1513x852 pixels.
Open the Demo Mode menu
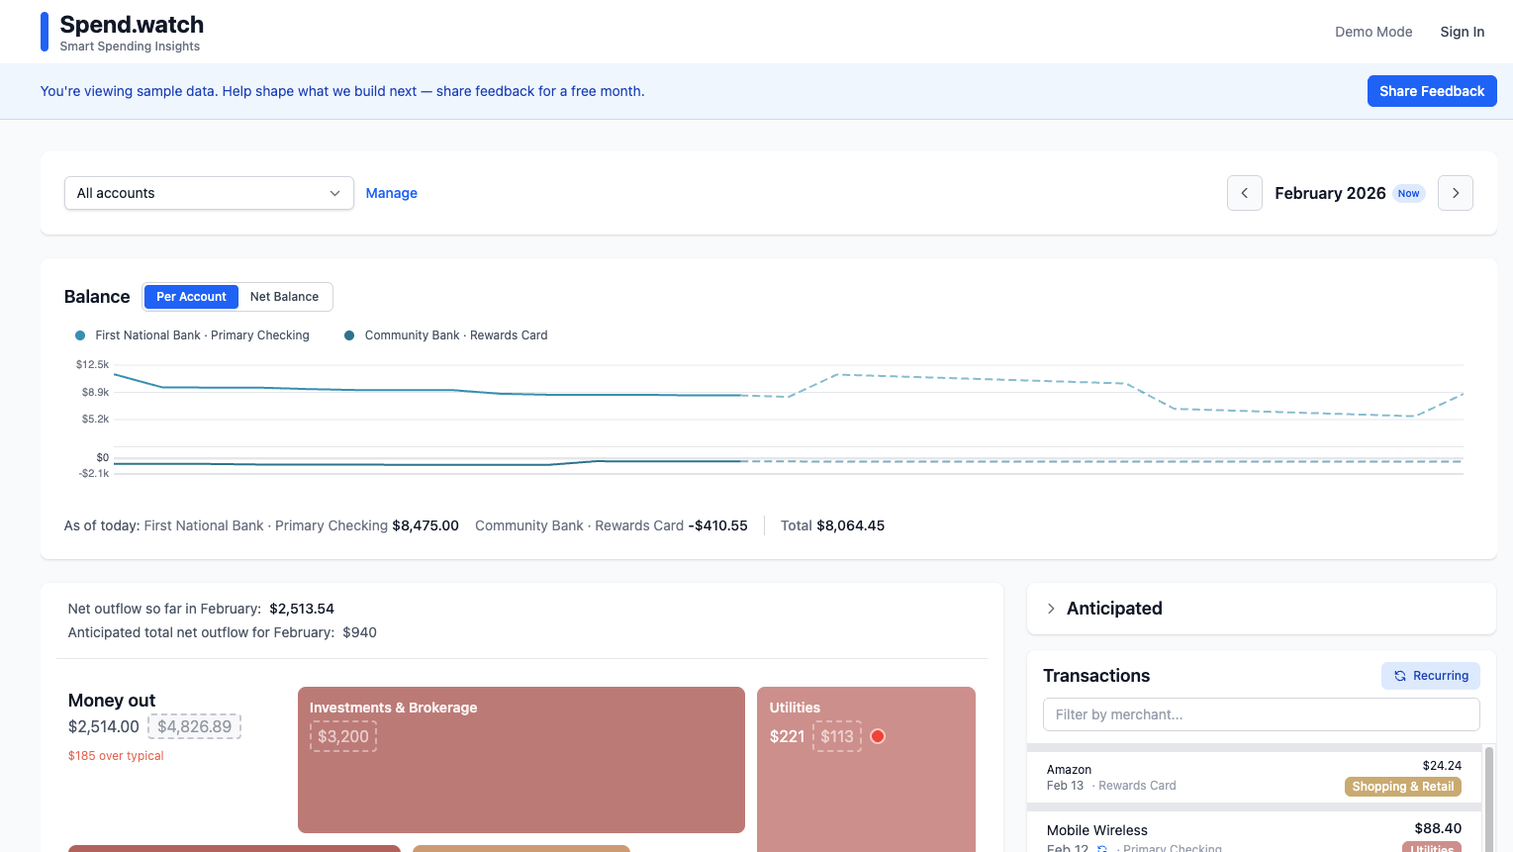pos(1373,31)
